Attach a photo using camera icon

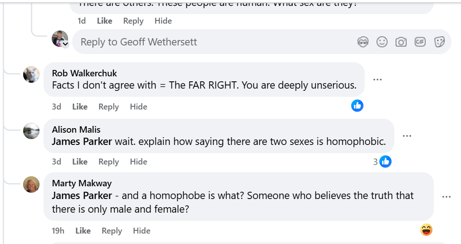pos(401,42)
